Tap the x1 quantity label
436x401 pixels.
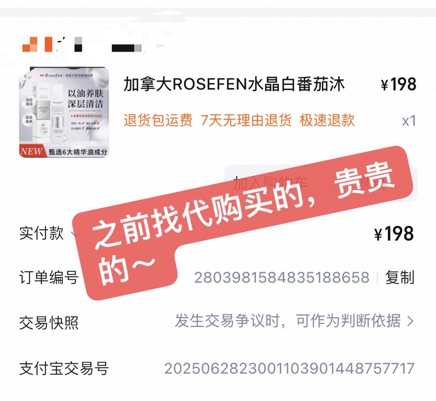click(x=409, y=121)
